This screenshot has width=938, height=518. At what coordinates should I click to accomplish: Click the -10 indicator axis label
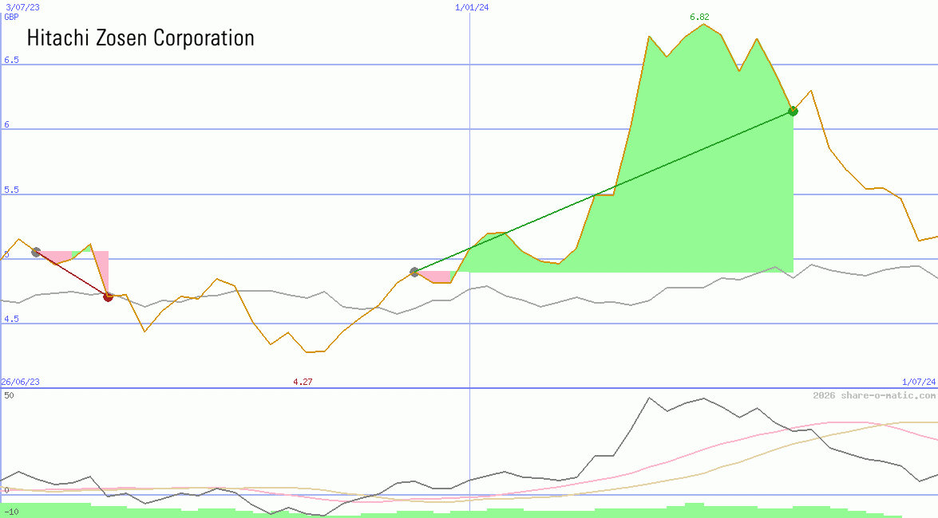pyautogui.click(x=10, y=512)
